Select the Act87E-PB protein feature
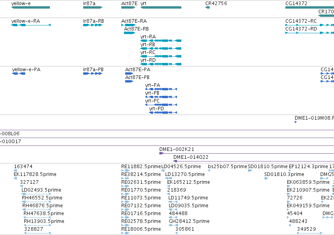 (129, 81)
